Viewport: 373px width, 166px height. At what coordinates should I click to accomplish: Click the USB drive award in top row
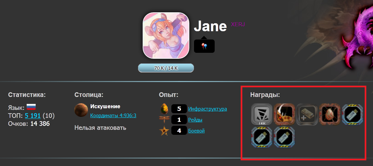pyautogui.click(x=353, y=114)
